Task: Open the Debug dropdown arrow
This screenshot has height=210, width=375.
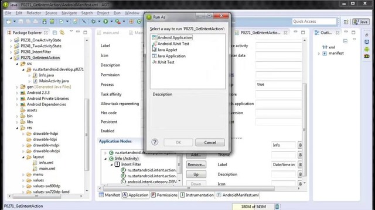Action: 99,22
